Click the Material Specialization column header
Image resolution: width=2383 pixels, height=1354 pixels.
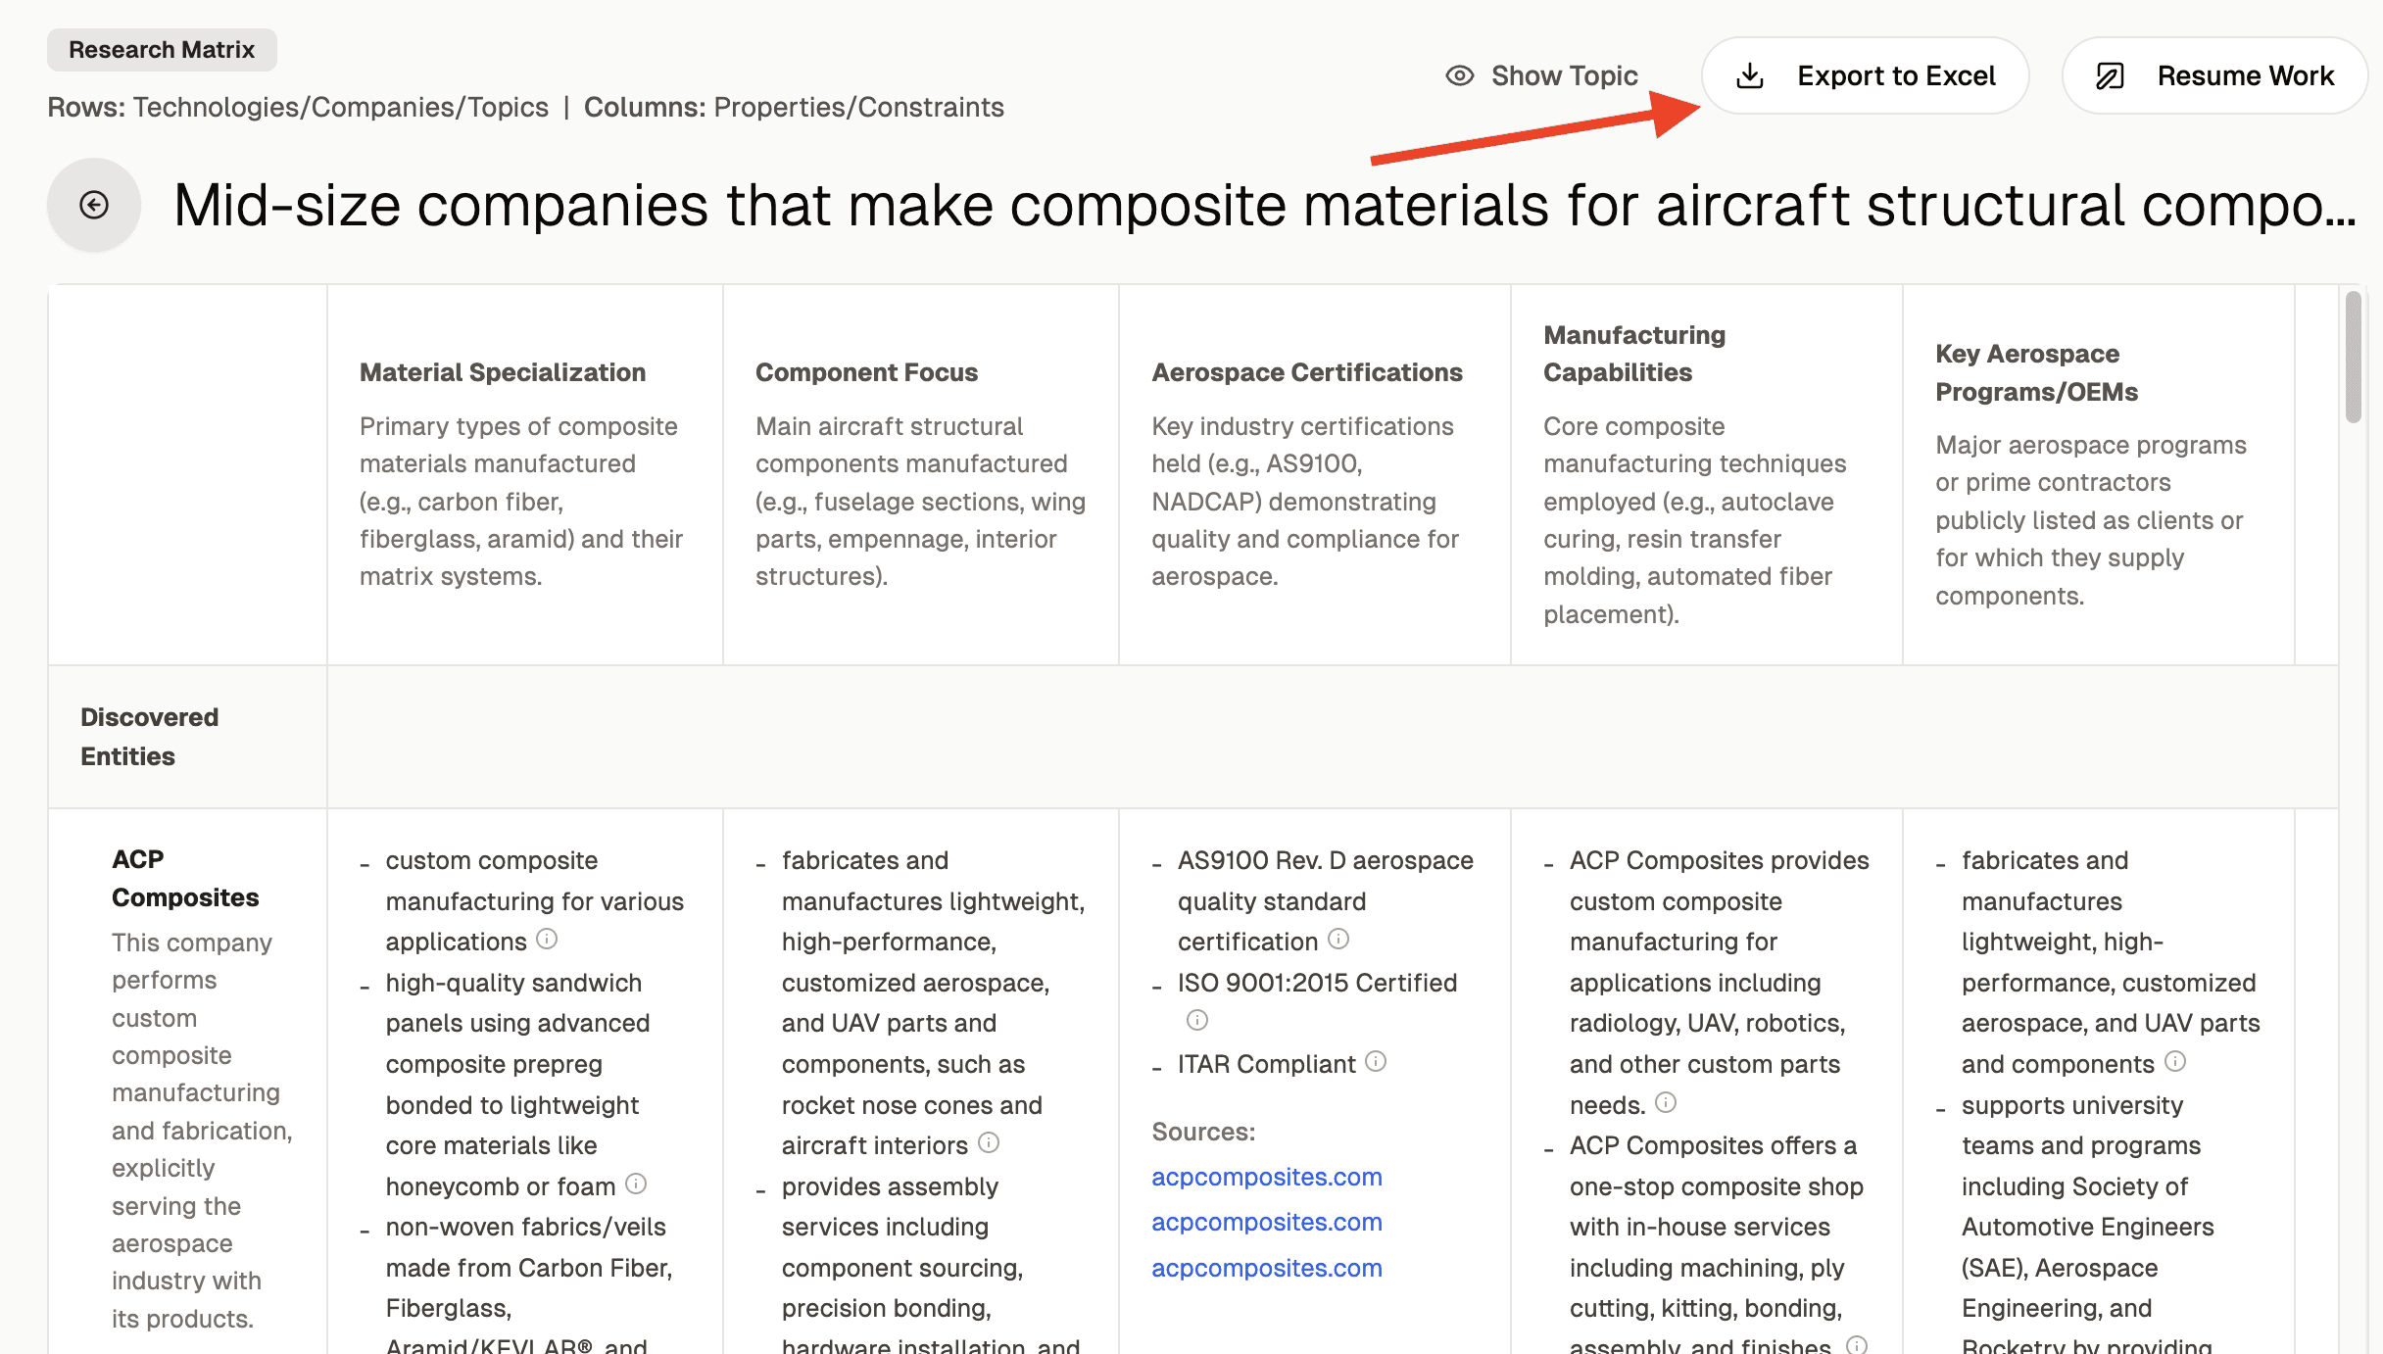pyautogui.click(x=502, y=372)
